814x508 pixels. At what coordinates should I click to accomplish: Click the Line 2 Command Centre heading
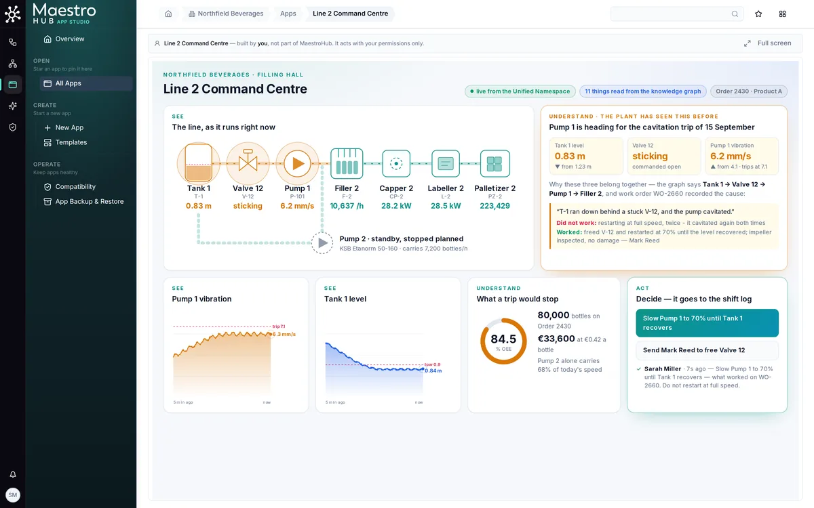click(235, 89)
